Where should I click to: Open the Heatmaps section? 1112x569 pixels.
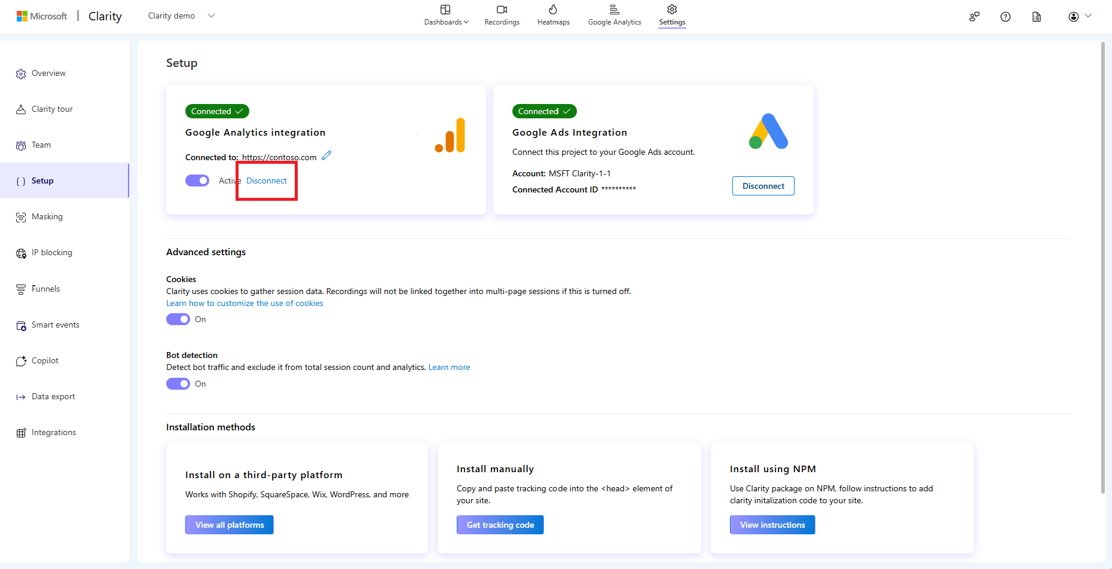click(553, 15)
